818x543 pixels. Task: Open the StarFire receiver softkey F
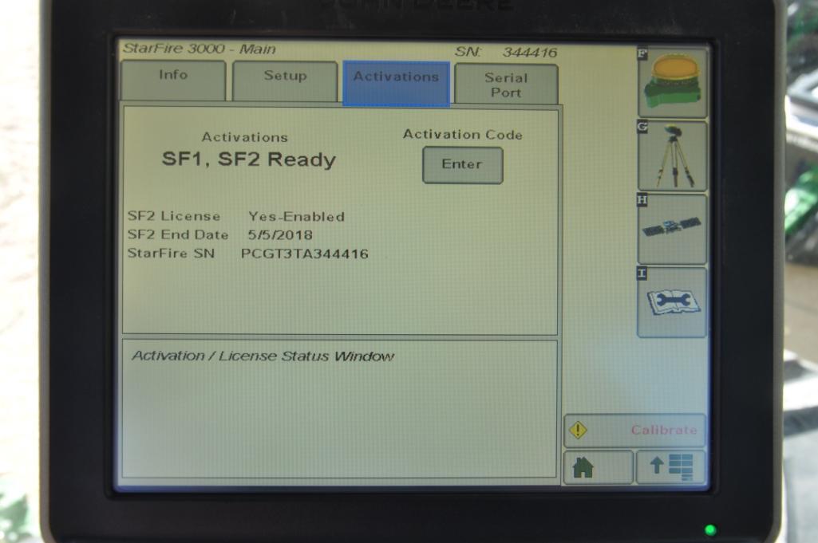[x=673, y=83]
